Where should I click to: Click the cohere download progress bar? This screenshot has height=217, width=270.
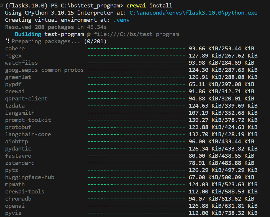point(136,49)
